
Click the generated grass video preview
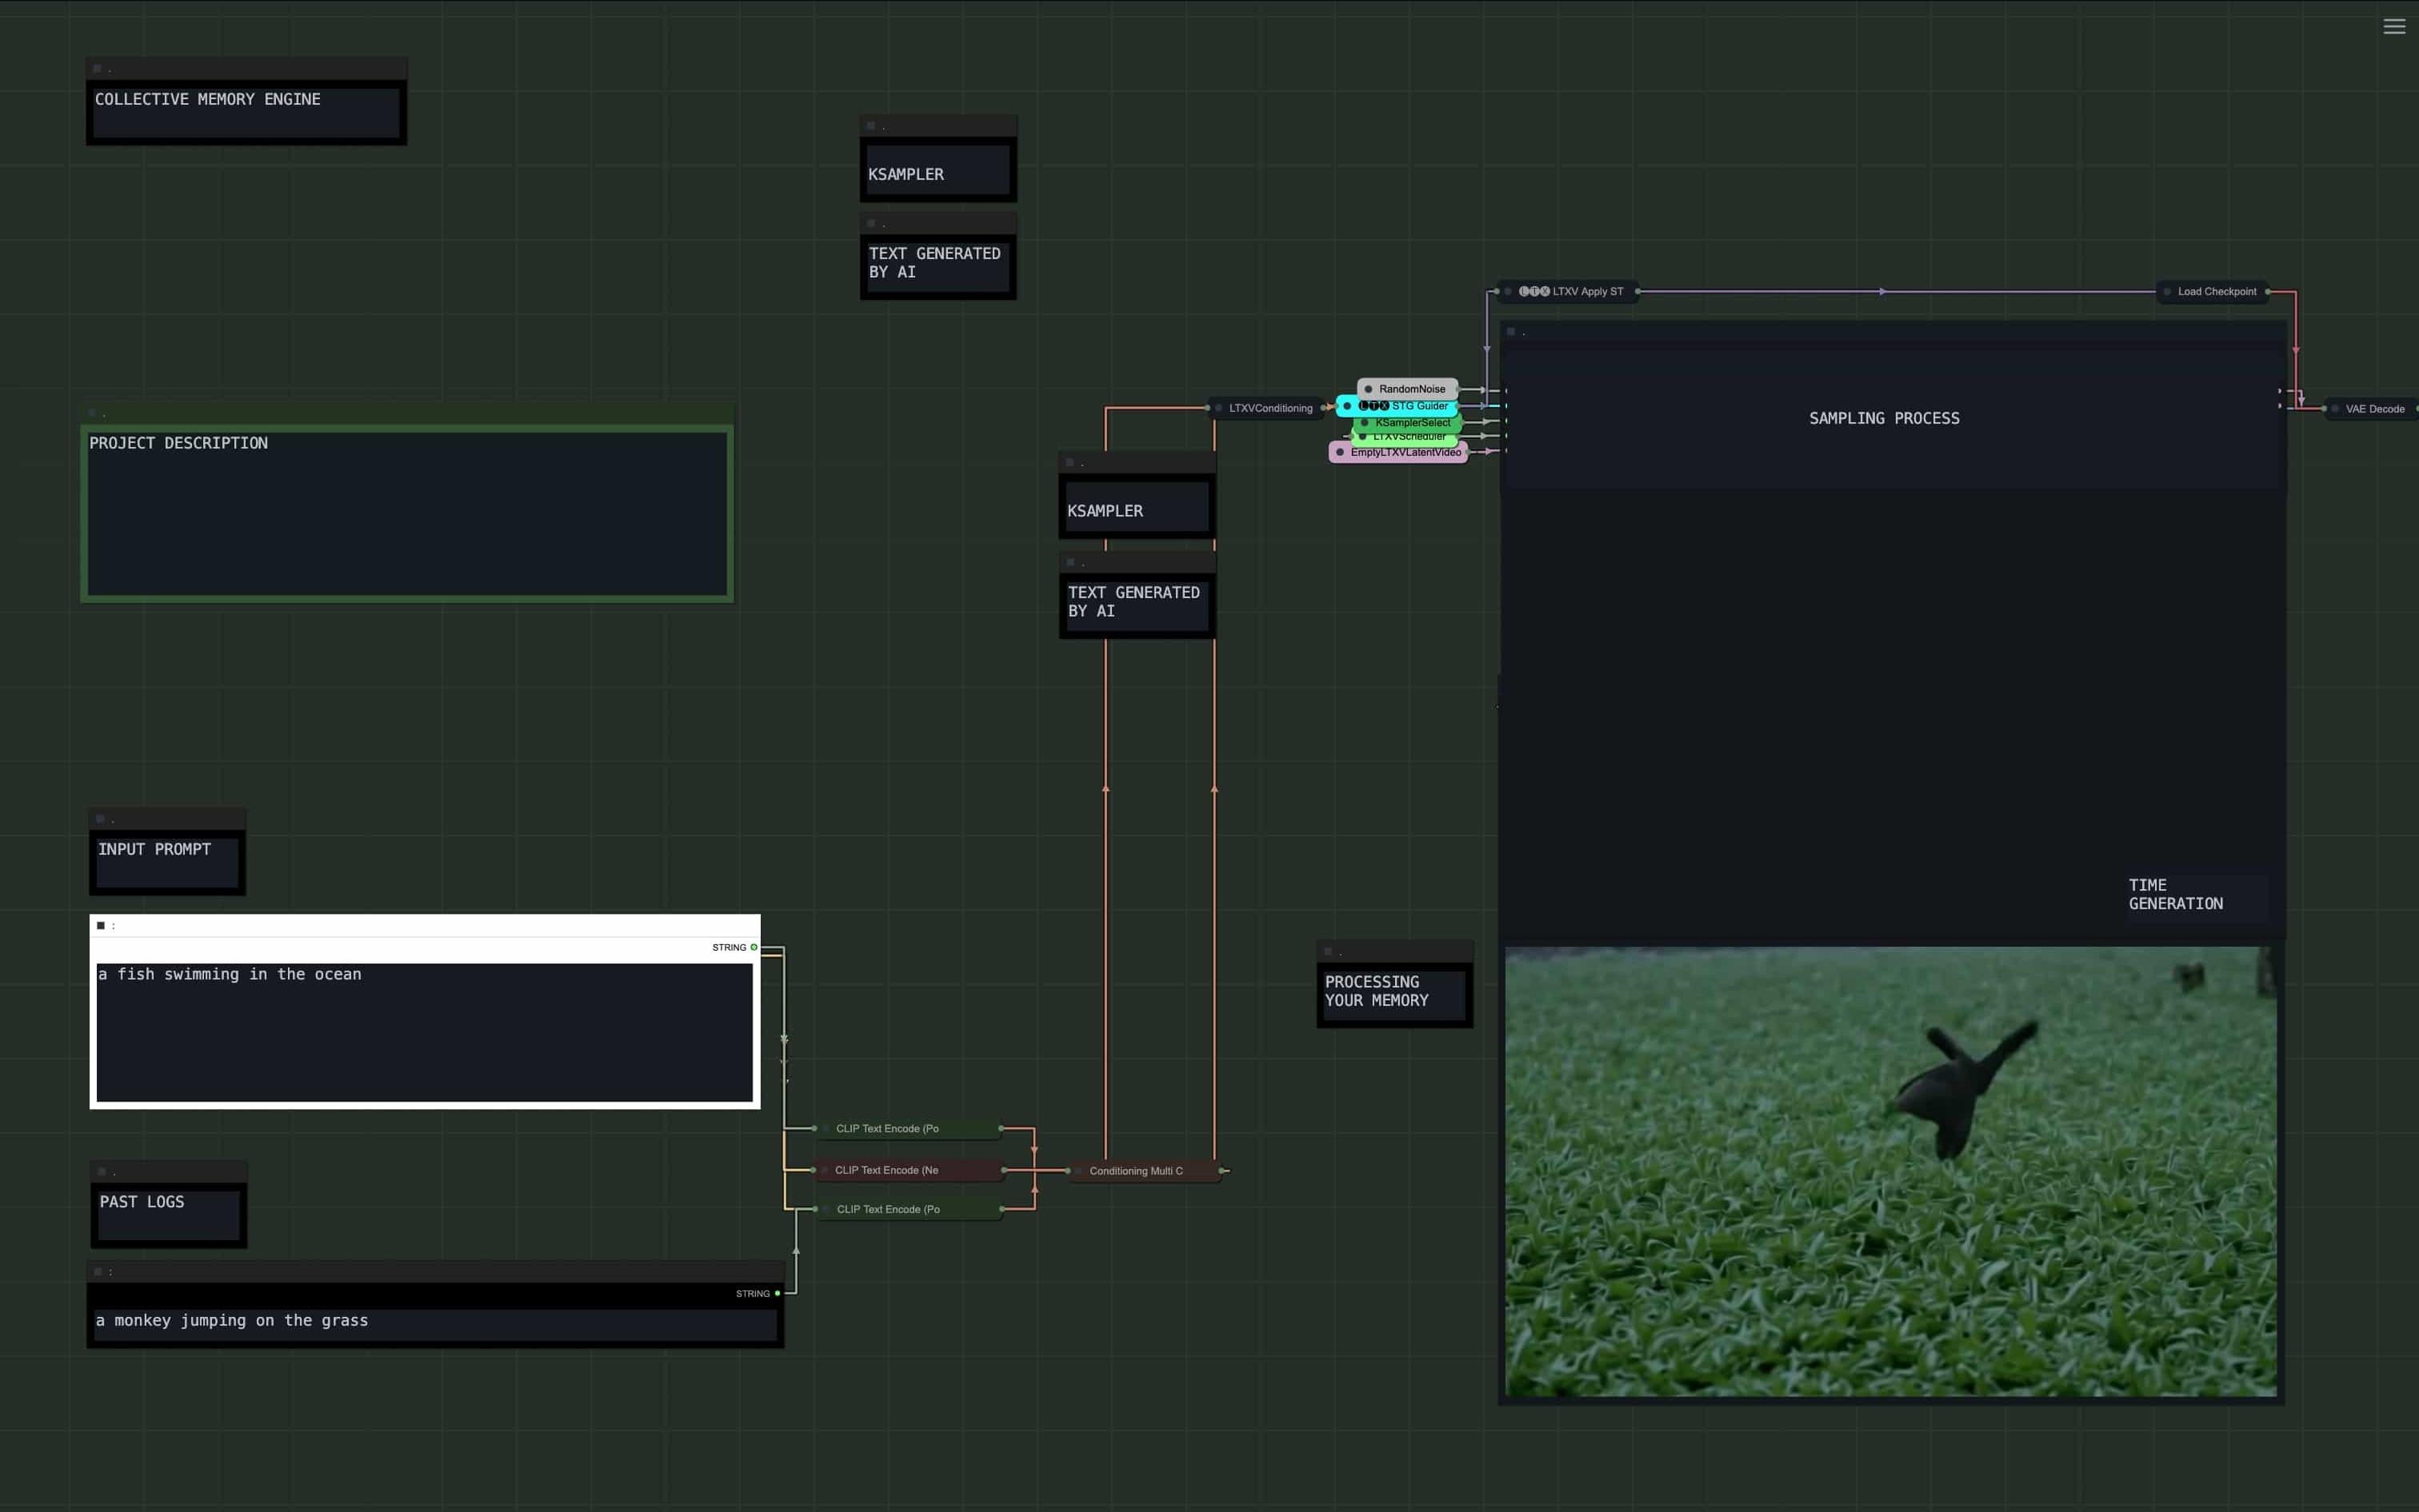(x=1891, y=1171)
